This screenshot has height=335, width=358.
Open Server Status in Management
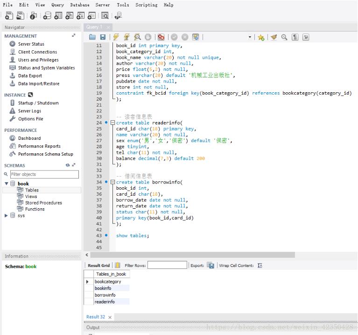point(31,44)
